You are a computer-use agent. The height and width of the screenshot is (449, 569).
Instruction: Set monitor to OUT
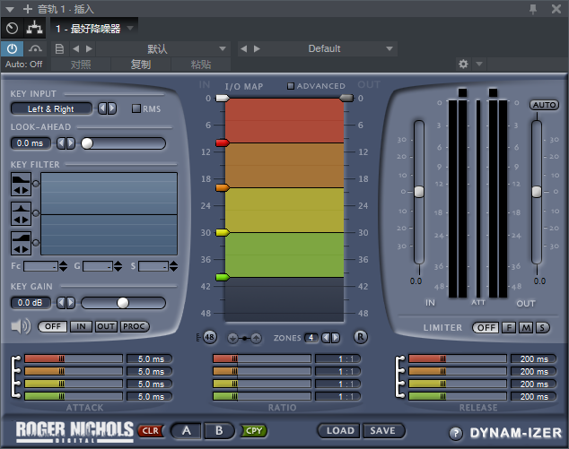click(106, 326)
